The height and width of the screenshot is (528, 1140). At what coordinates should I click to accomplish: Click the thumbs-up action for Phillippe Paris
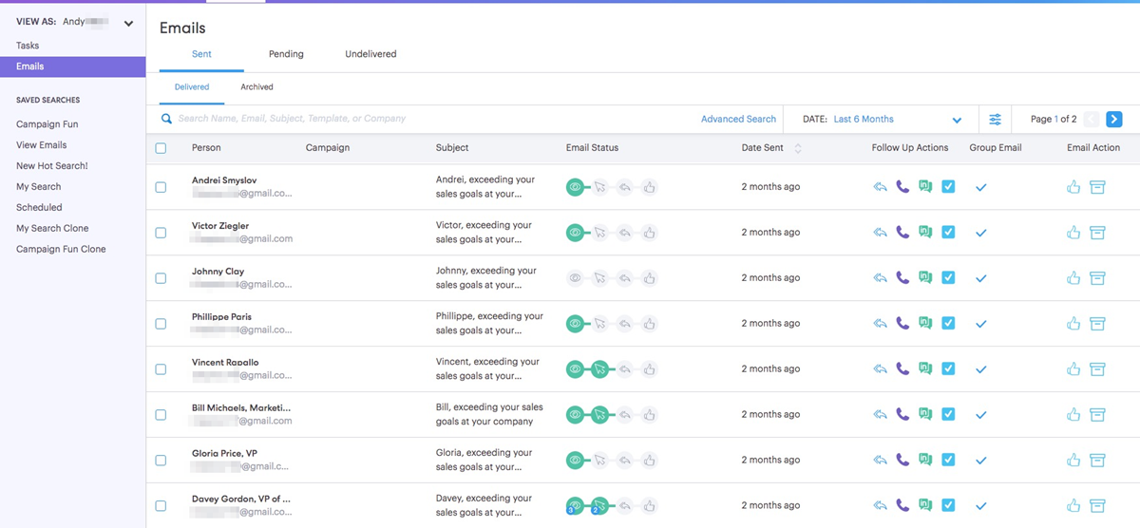(x=1073, y=324)
